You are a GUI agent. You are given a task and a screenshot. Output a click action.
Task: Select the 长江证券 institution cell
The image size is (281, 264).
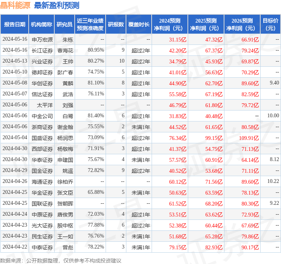pos(42,51)
